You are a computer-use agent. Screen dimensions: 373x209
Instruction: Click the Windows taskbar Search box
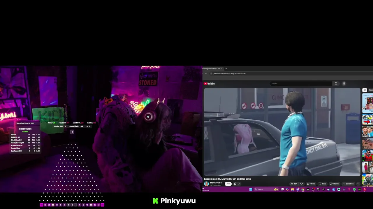click(x=267, y=189)
